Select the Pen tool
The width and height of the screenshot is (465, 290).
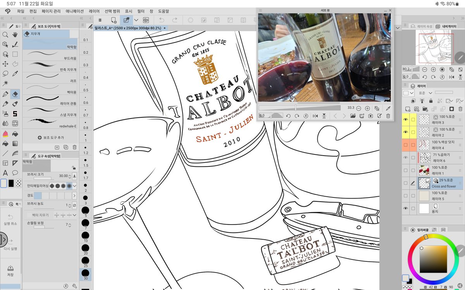coord(5,94)
